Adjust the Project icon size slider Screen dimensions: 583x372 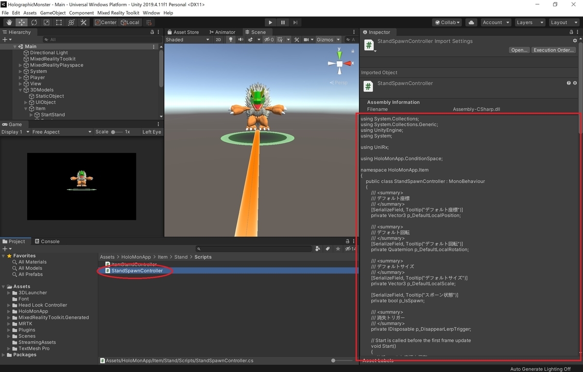(343, 361)
